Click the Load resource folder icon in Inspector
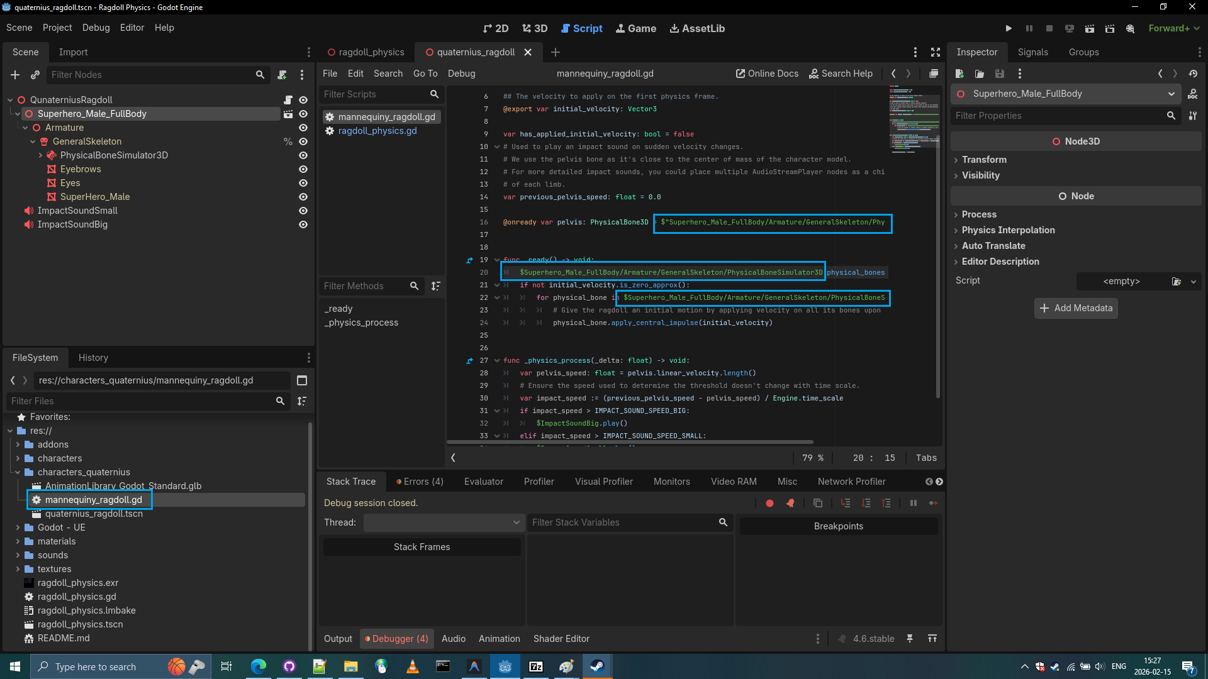The height and width of the screenshot is (679, 1208). pyautogui.click(x=979, y=74)
